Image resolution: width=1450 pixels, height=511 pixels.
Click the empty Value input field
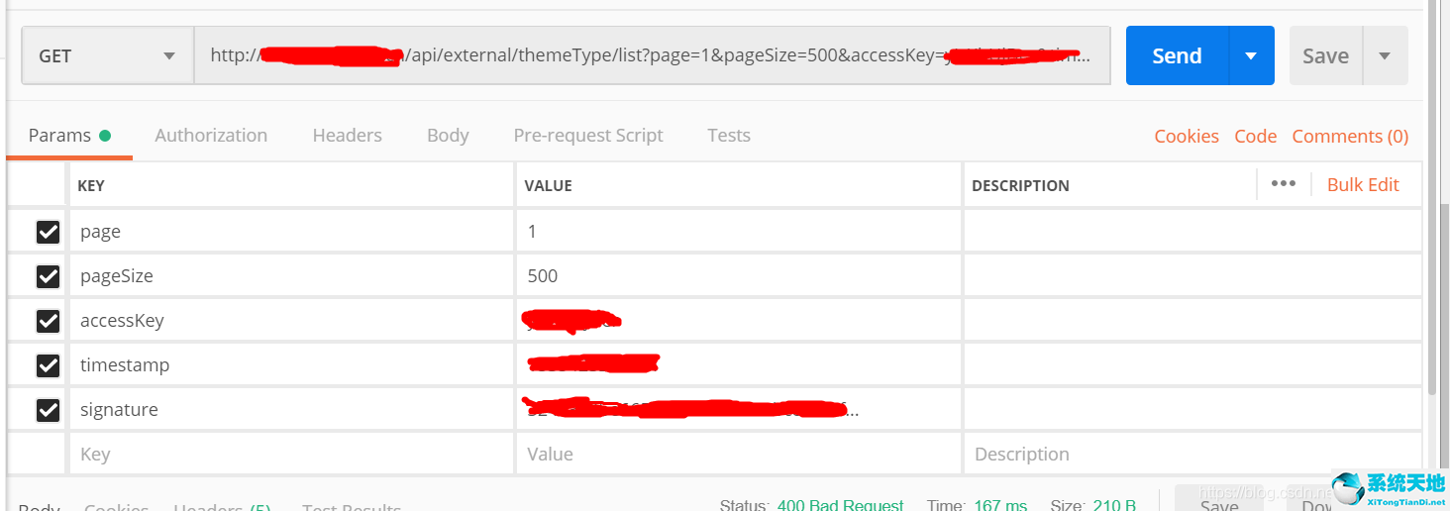(x=739, y=455)
